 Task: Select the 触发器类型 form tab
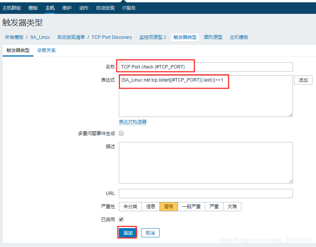point(18,50)
